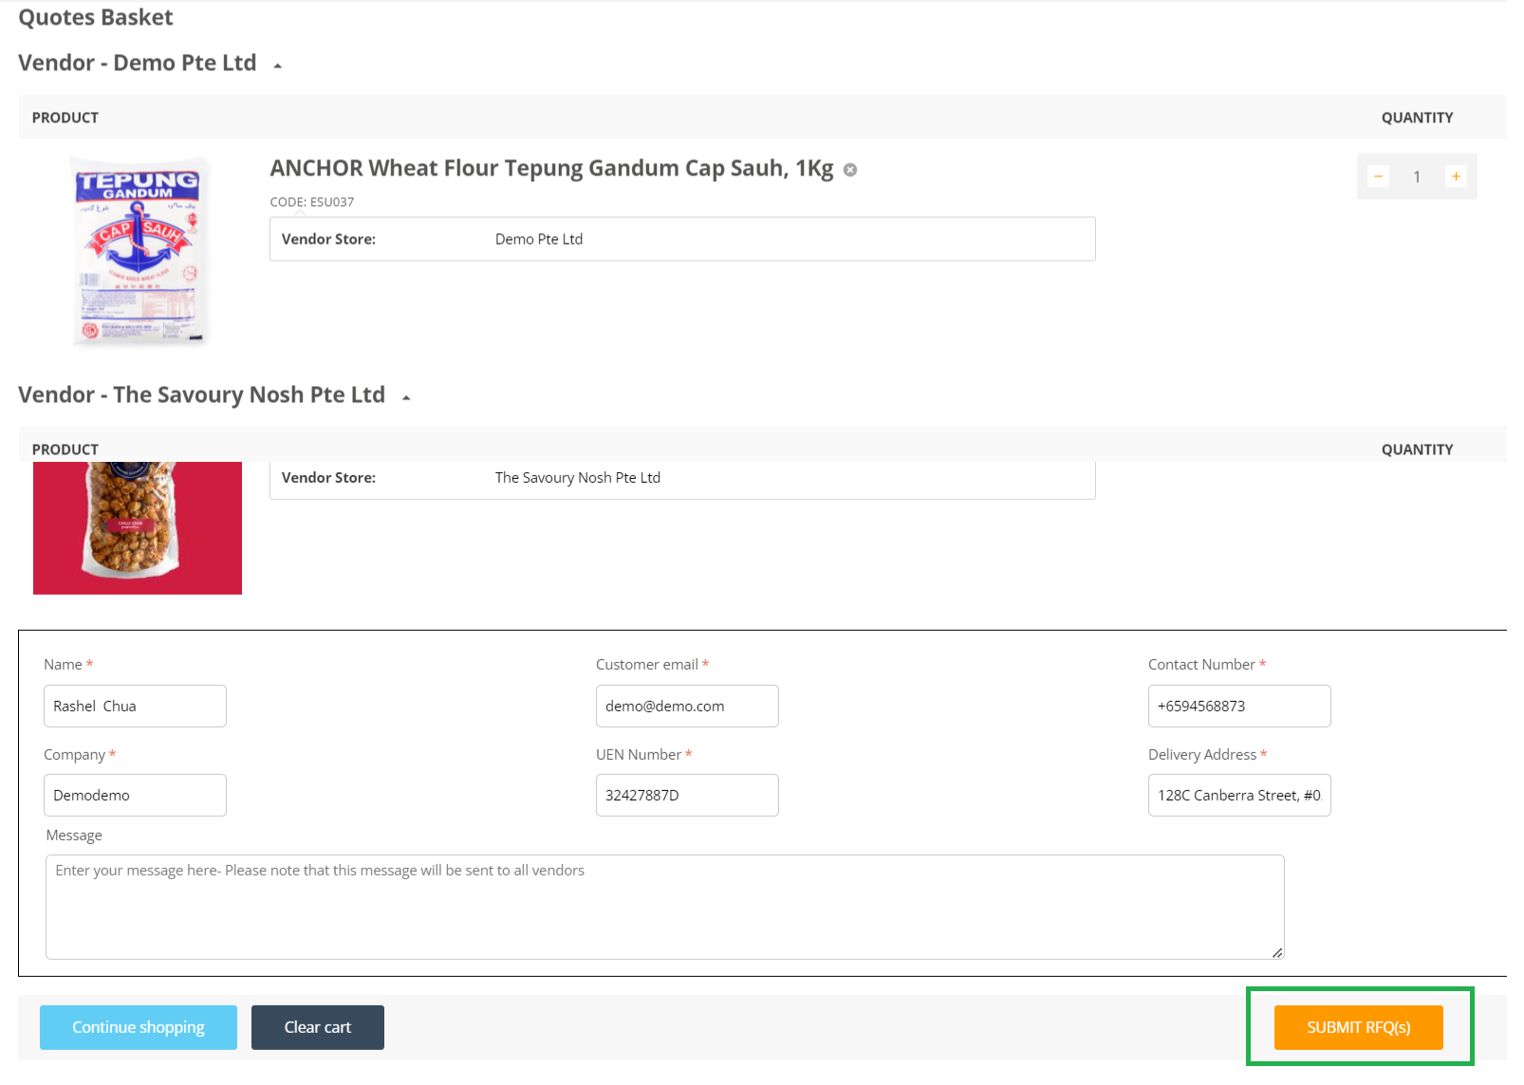
Task: Open the Tepung Gandum flour product image
Action: coord(139,251)
